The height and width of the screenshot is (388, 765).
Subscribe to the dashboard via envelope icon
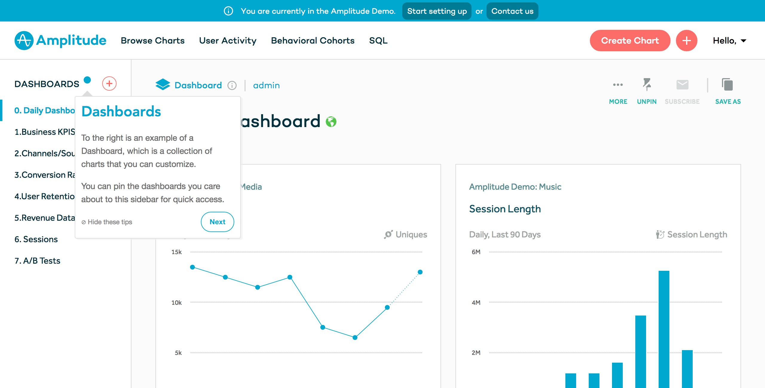(x=683, y=85)
